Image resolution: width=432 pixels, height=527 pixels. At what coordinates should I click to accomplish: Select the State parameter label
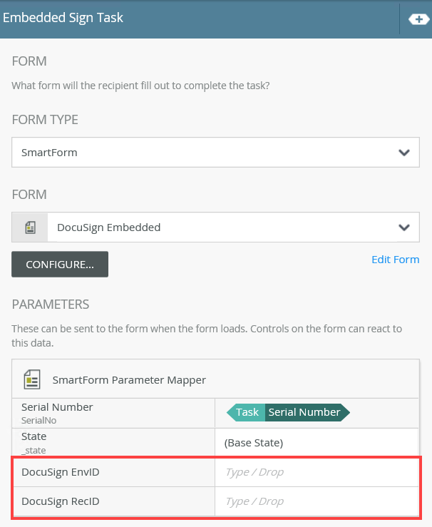point(34,436)
